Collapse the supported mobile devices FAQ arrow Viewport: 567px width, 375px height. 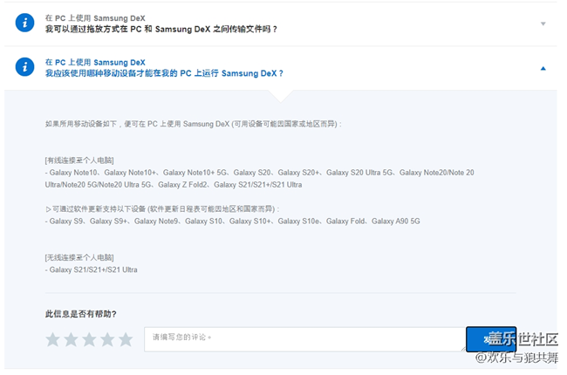tap(543, 68)
